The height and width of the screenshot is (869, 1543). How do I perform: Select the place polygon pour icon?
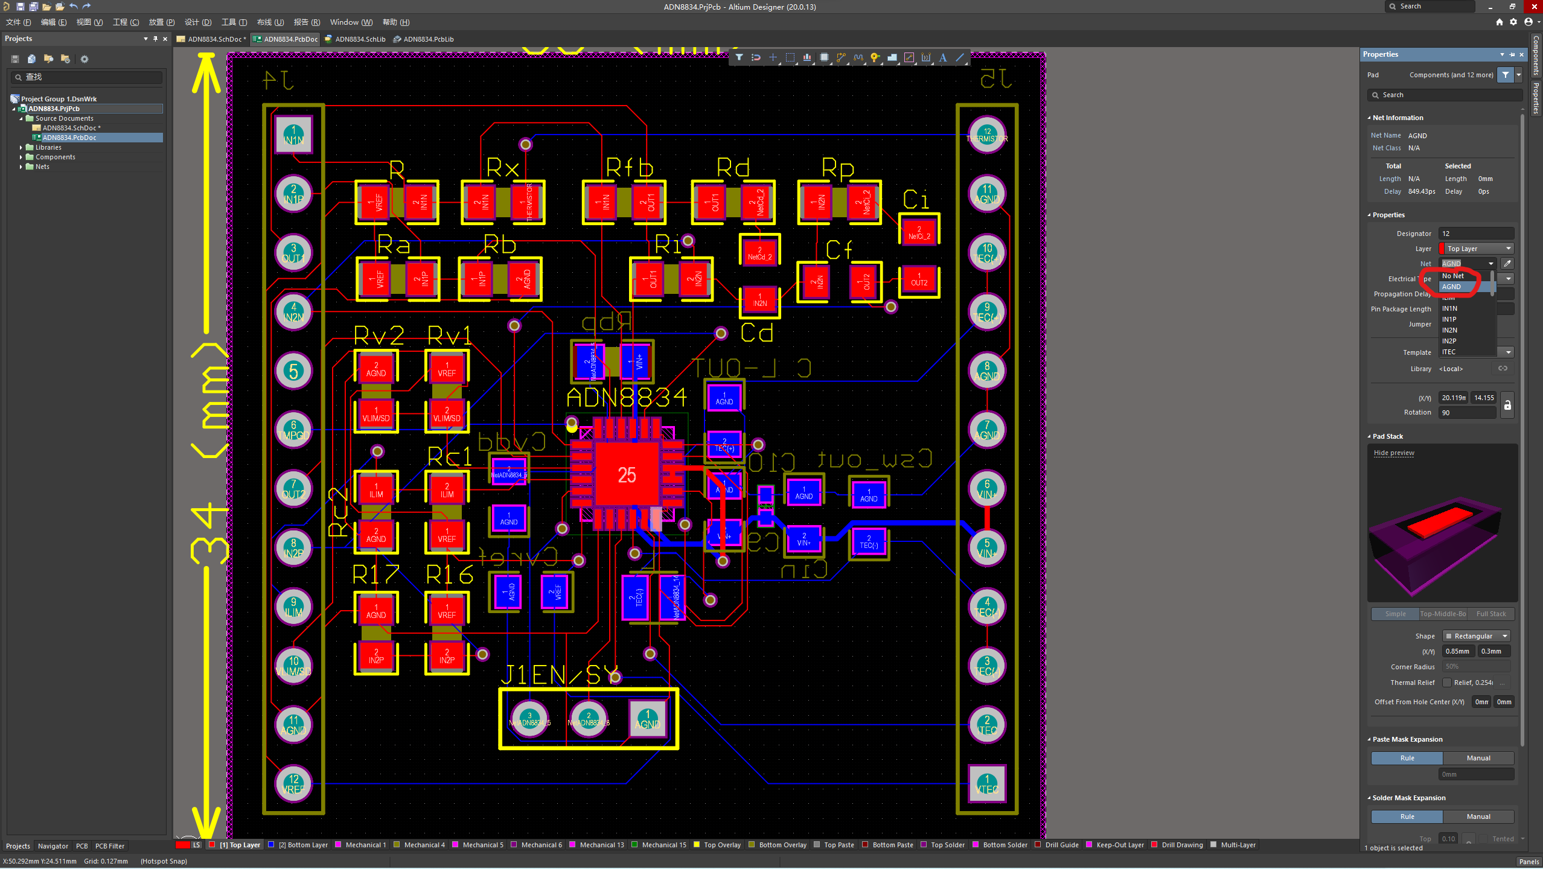tap(892, 57)
